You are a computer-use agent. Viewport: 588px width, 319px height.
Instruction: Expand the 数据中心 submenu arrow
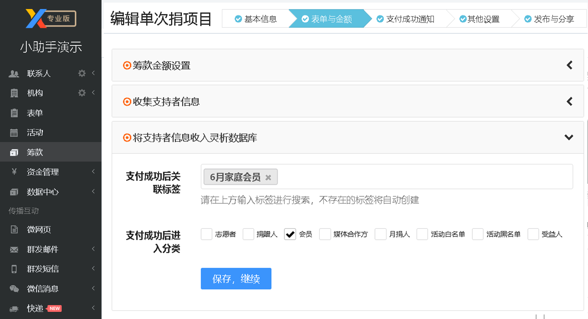pyautogui.click(x=93, y=191)
